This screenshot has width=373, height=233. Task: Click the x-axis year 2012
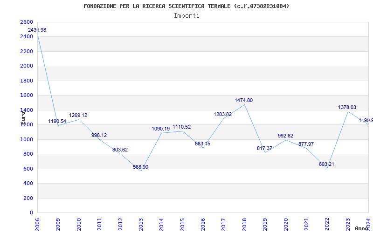click(120, 224)
